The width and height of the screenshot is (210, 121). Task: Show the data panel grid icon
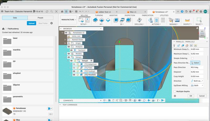coord(66,11)
